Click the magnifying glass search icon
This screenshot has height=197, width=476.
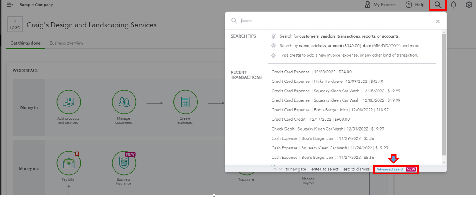[x=438, y=5]
